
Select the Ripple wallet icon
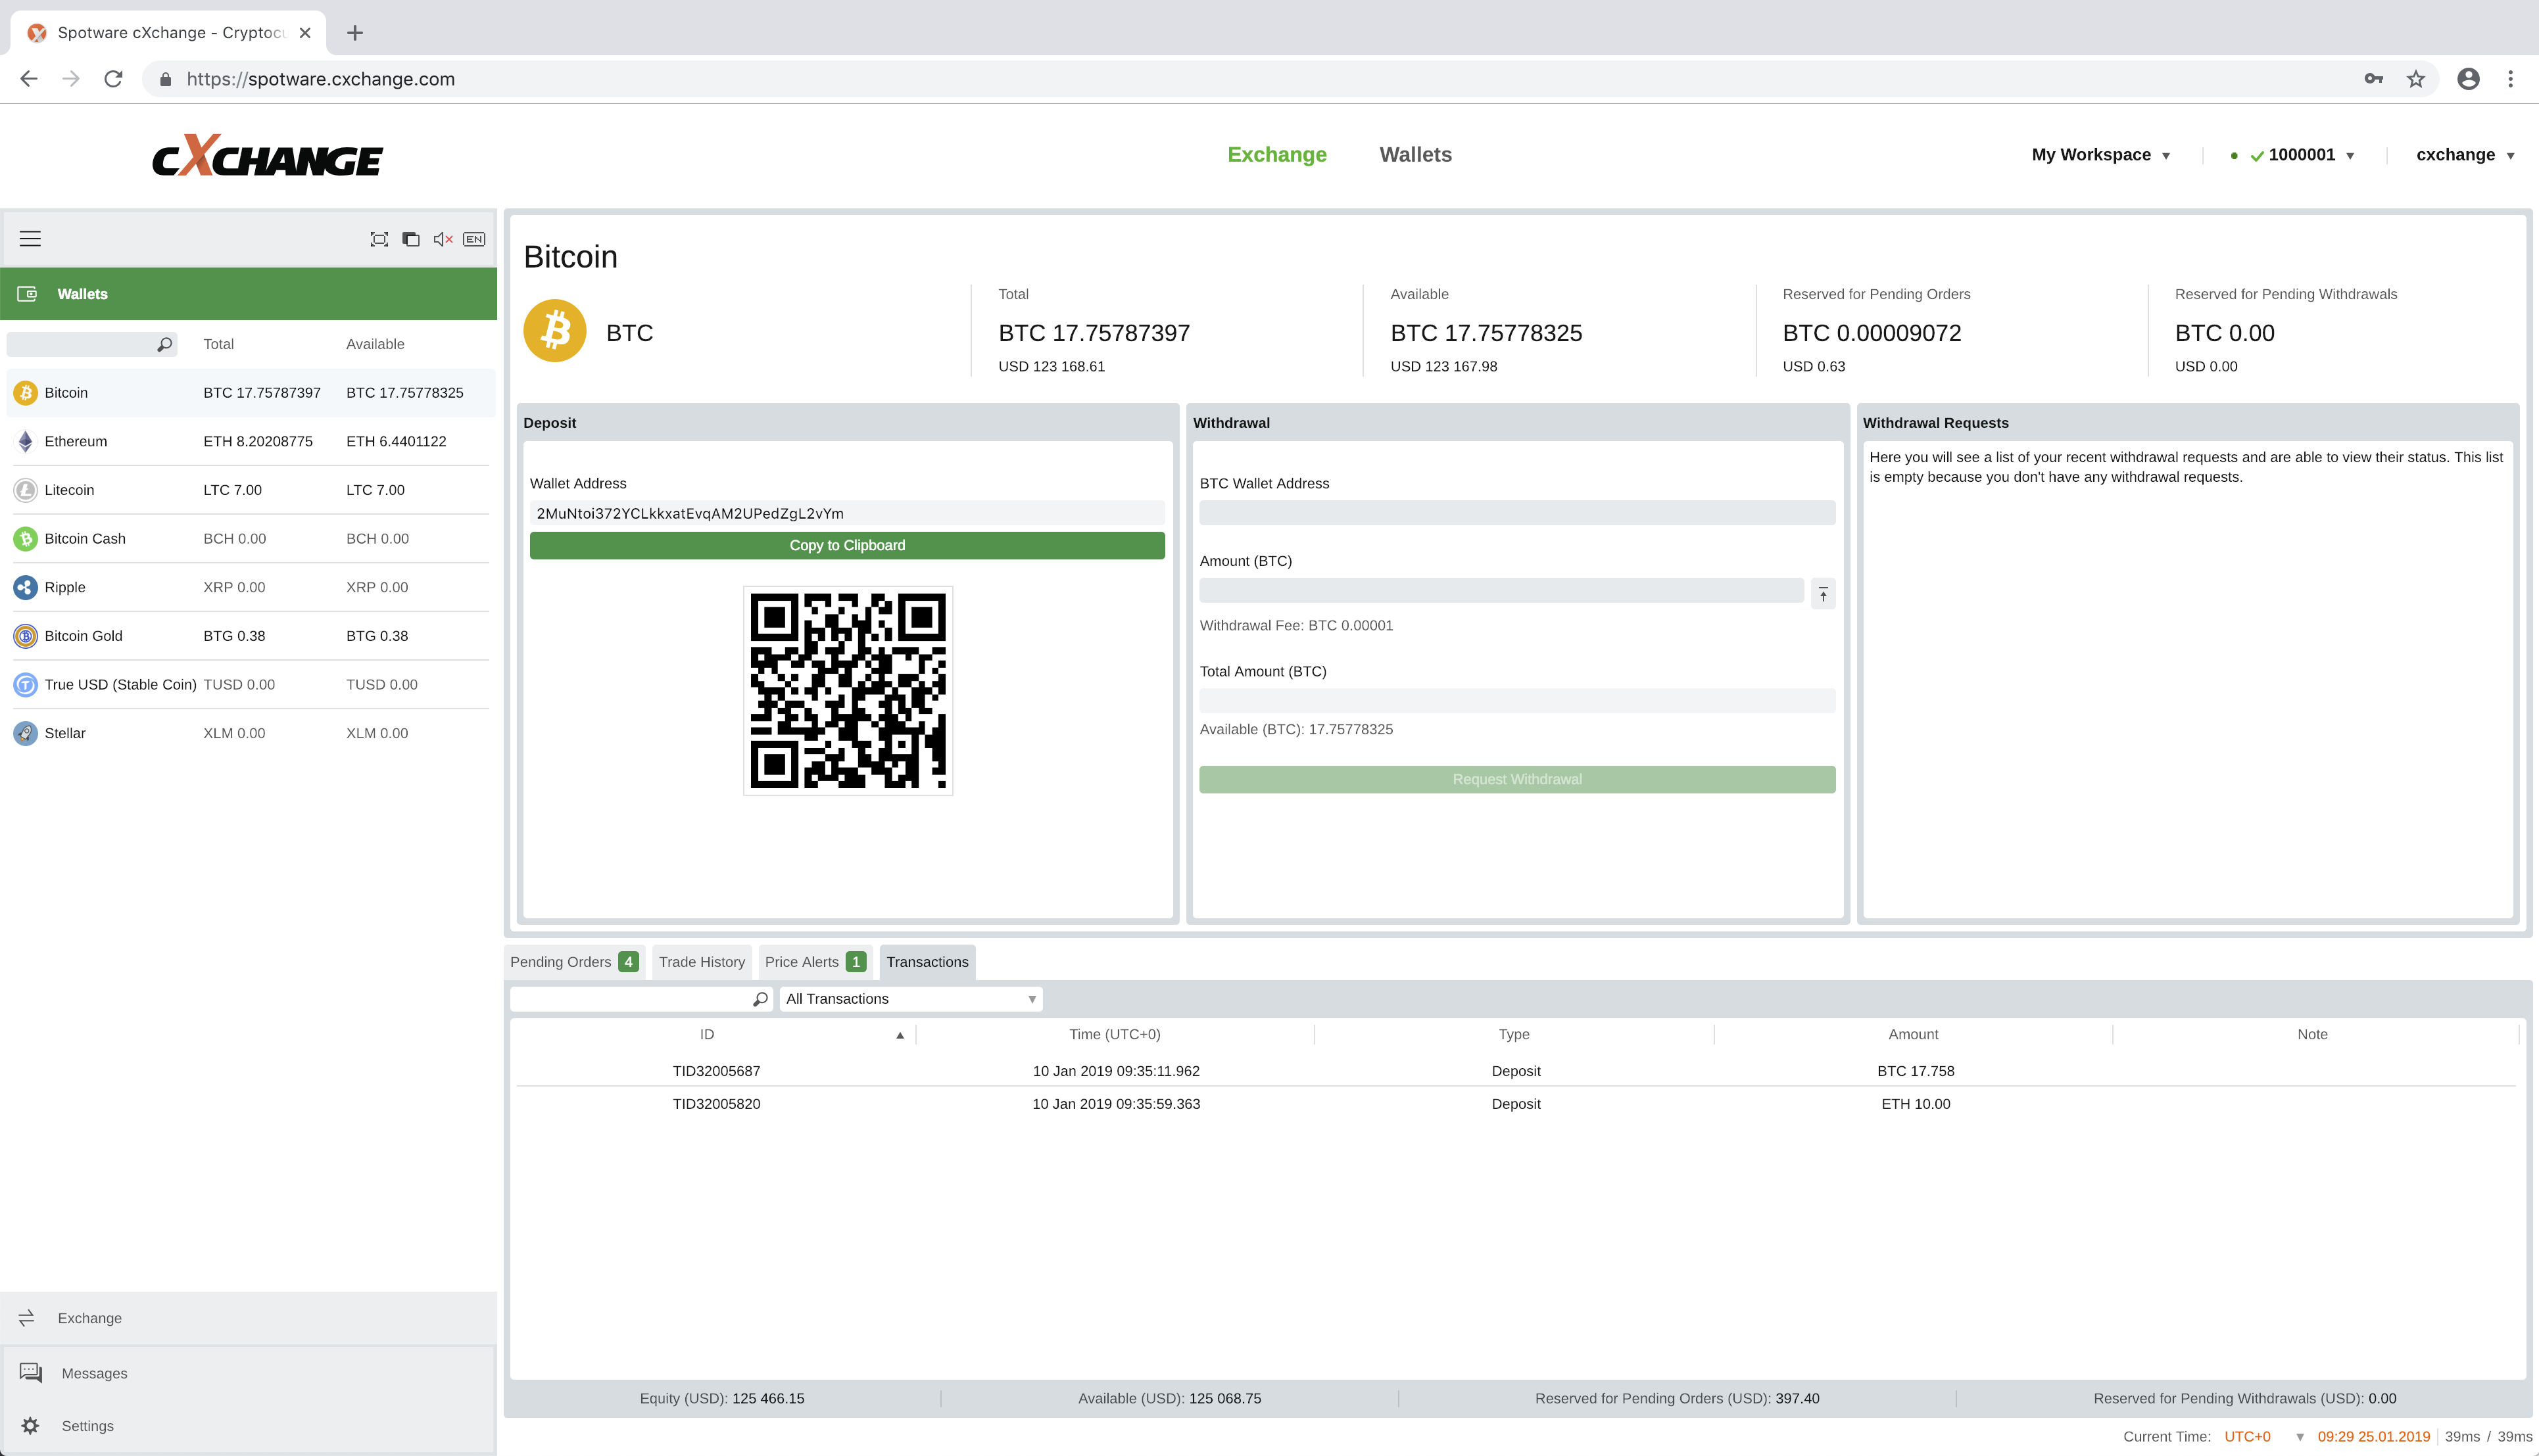(26, 587)
